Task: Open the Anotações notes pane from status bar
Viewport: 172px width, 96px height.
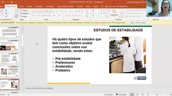Action: coord(109,95)
